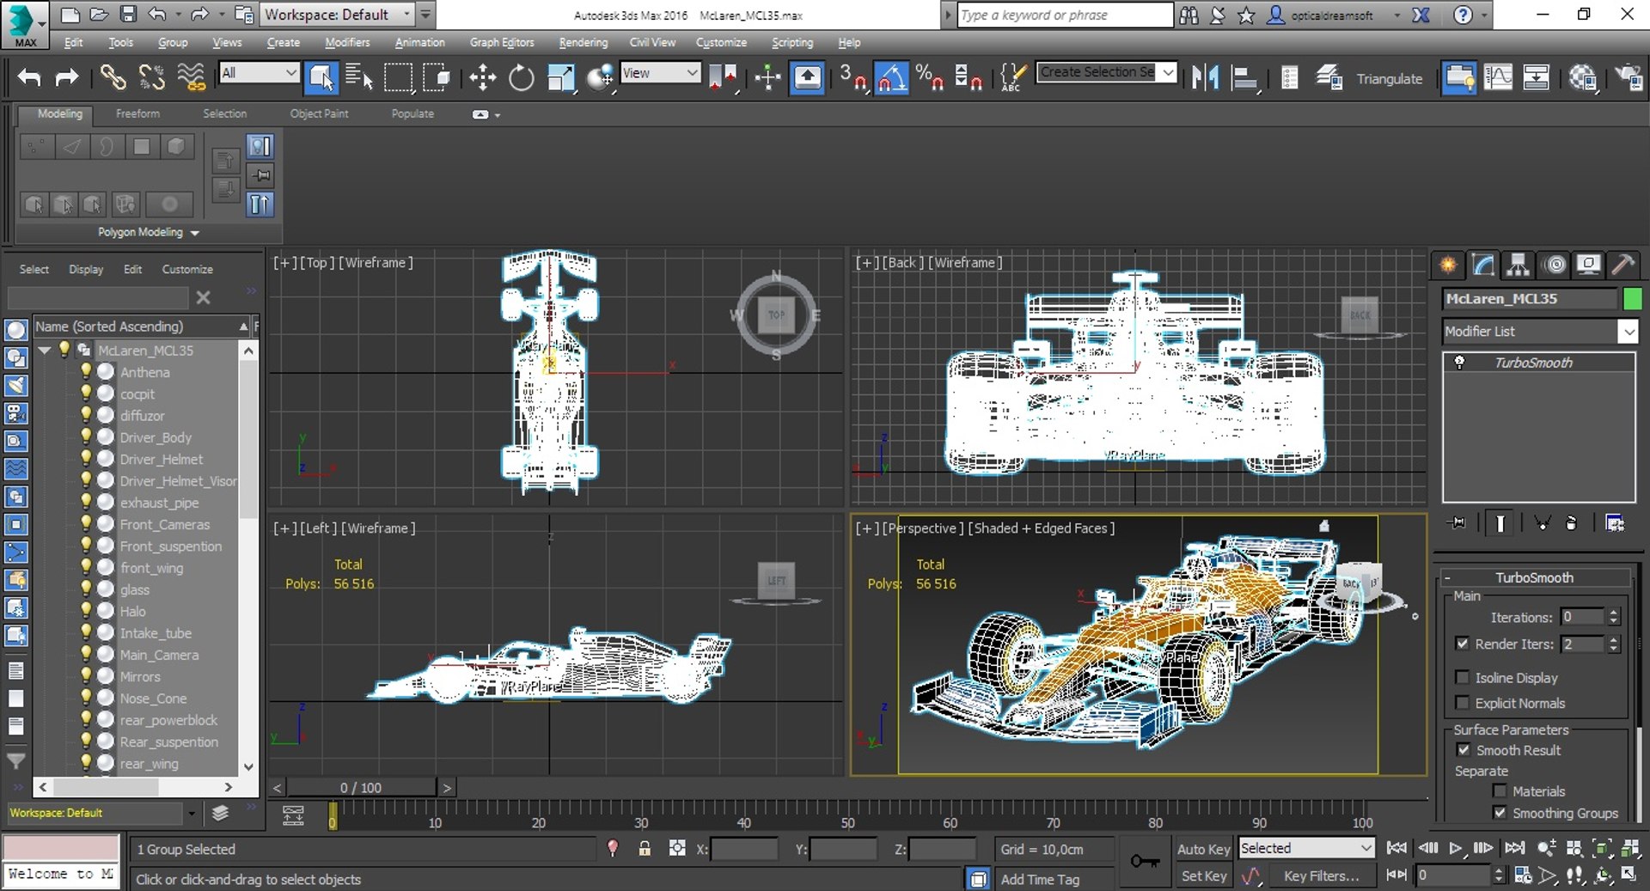Open the Motion panel wheel tab
The height and width of the screenshot is (891, 1650).
pos(1555,265)
